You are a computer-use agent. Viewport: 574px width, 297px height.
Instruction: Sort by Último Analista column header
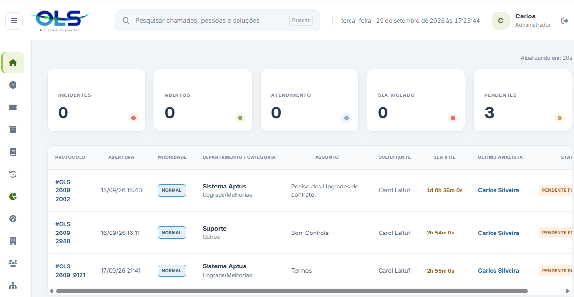[500, 157]
